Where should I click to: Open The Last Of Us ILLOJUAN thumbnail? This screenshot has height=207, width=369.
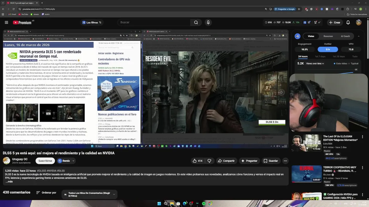[306, 143]
